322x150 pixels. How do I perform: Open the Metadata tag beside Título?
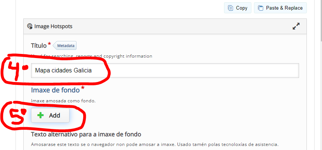point(66,46)
